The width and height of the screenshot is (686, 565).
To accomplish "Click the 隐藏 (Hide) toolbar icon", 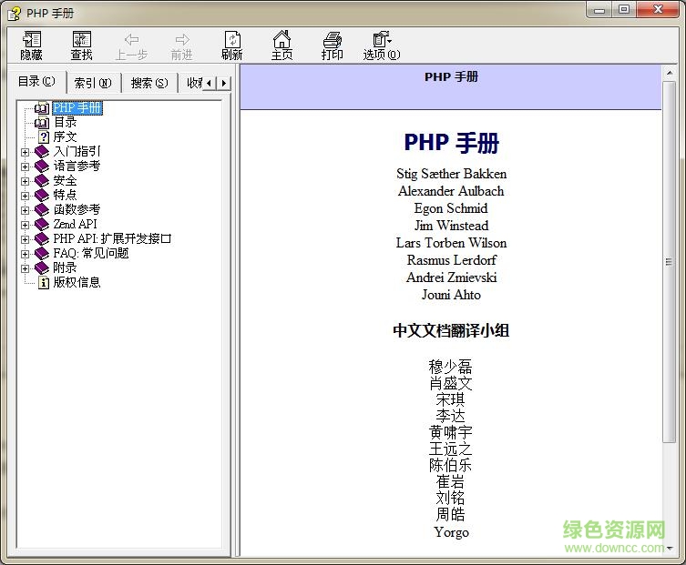I will (32, 39).
